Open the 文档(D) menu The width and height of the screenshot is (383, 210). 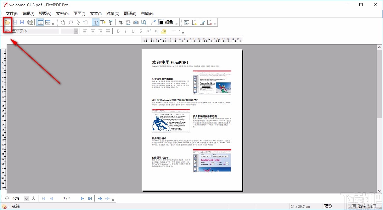click(62, 13)
